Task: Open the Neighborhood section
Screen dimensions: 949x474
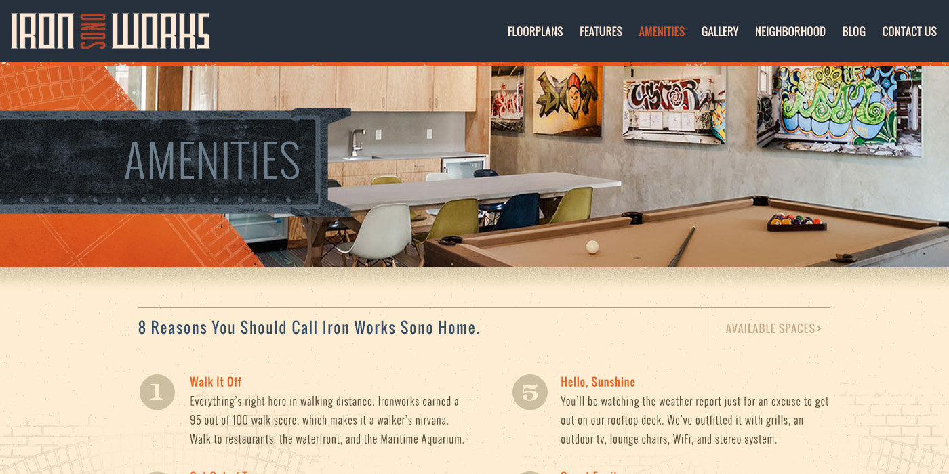Action: click(x=790, y=31)
